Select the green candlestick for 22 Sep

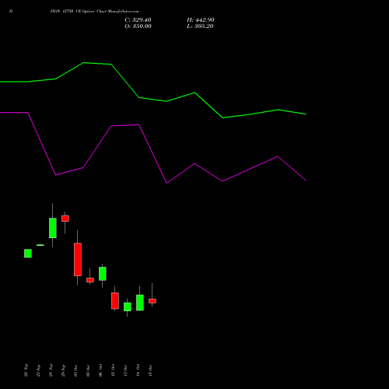[x=28, y=254]
